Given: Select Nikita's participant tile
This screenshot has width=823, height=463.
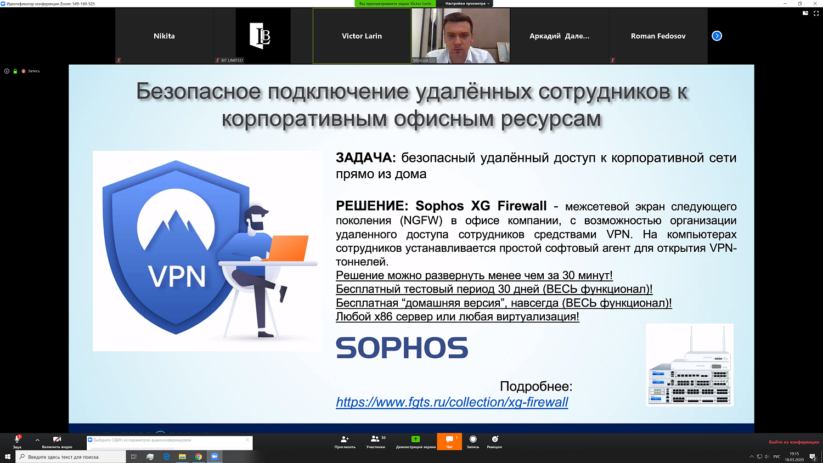Looking at the screenshot, I should coord(164,36).
